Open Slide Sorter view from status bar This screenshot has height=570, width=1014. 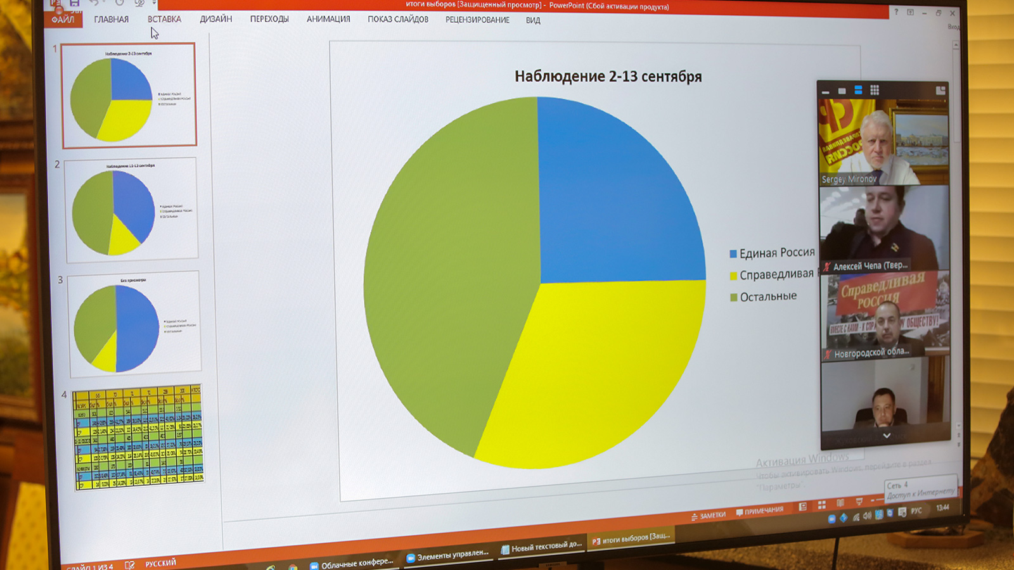pyautogui.click(x=821, y=505)
